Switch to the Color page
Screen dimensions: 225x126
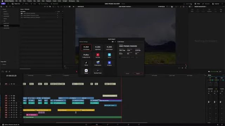(118, 125)
